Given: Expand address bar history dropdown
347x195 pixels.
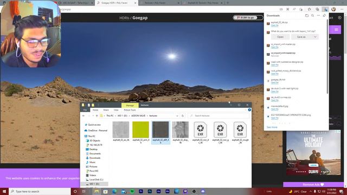Looking at the screenshot, I should point(177,116).
